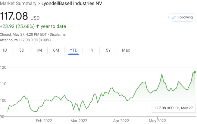197x124 pixels.
Task: Click the USD currency label beside price
Action: tap(35, 18)
